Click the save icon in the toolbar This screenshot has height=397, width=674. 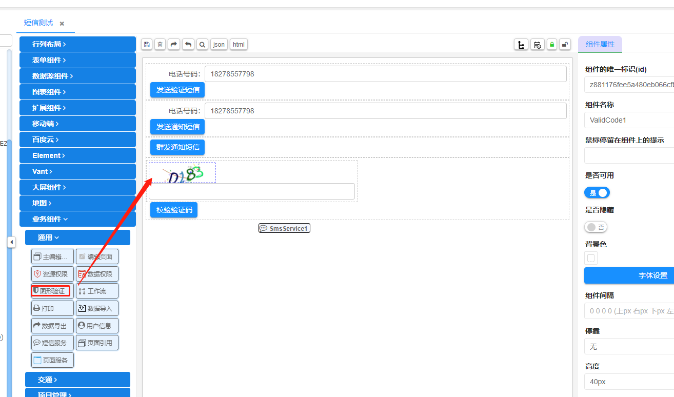pyautogui.click(x=147, y=45)
